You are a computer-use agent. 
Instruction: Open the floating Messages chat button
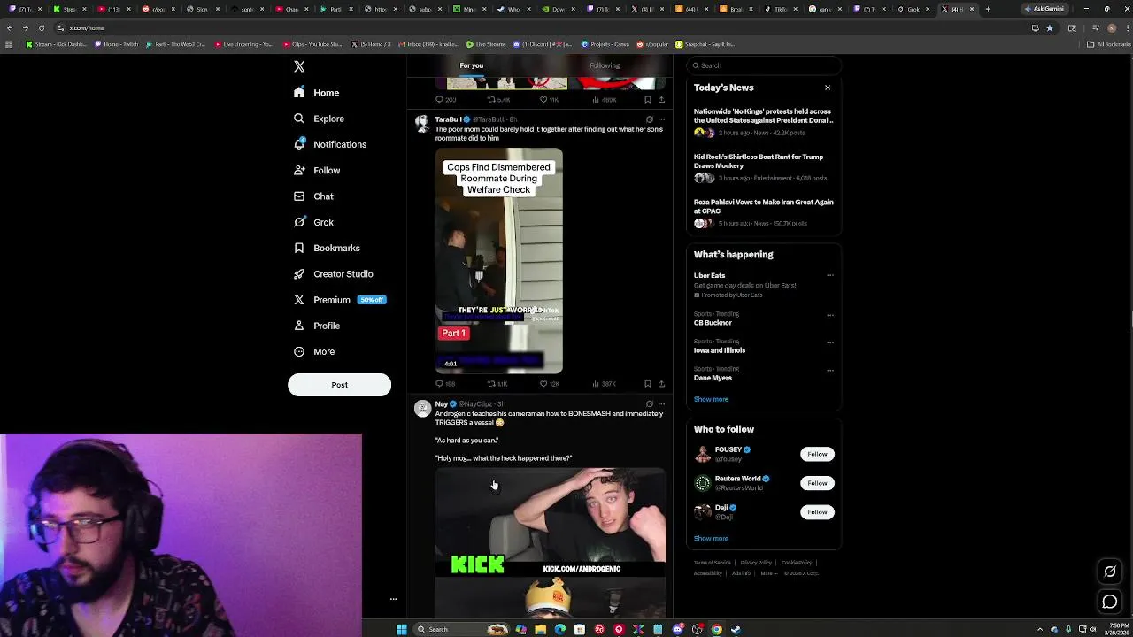click(x=1110, y=602)
